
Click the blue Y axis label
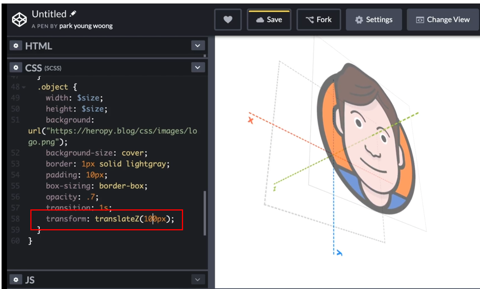pyautogui.click(x=339, y=253)
